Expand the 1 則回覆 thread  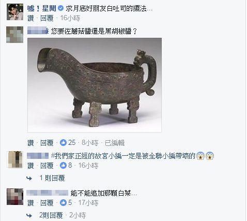52,178
